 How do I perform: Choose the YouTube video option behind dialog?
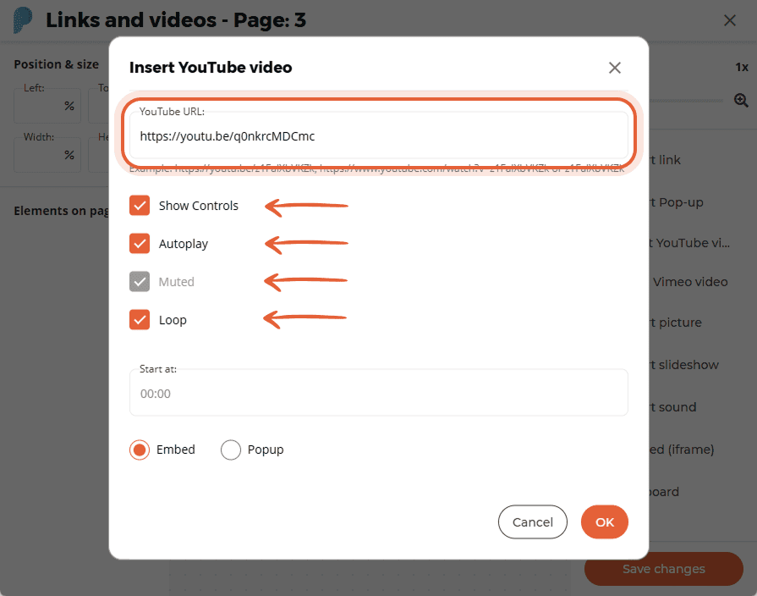point(690,243)
